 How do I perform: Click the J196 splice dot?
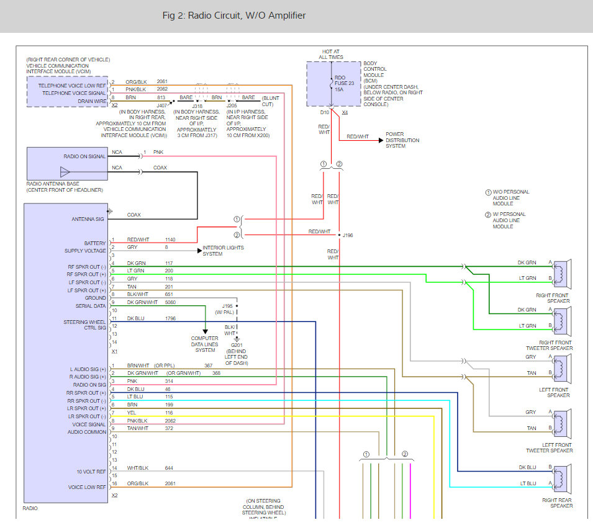click(x=339, y=235)
